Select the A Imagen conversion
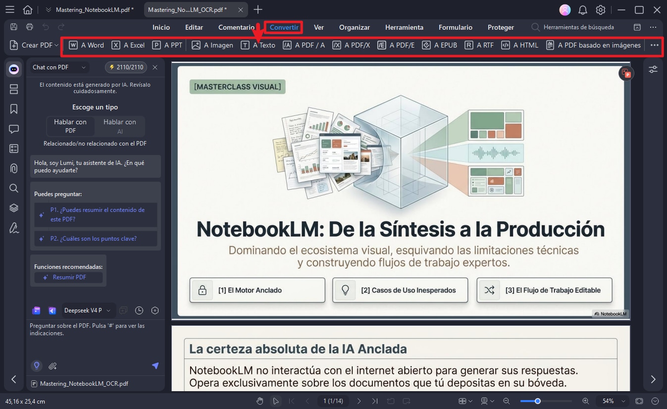The width and height of the screenshot is (667, 409). pos(212,45)
